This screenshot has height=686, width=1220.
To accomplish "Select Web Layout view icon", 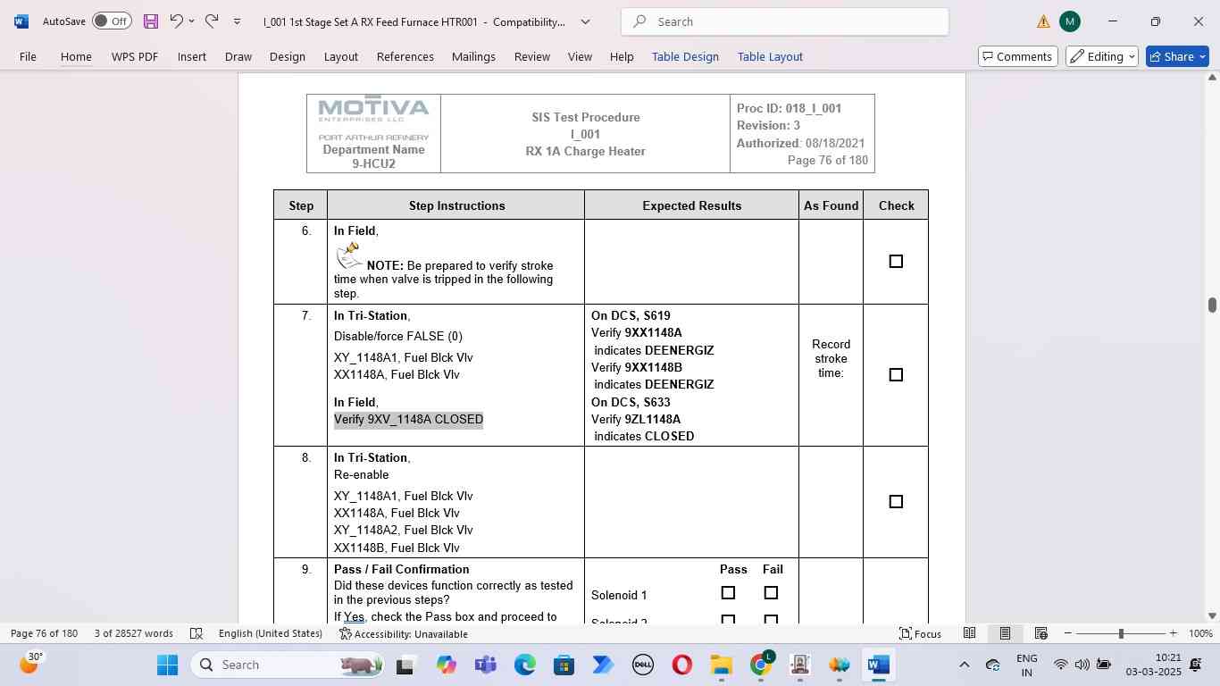I will click(1040, 633).
